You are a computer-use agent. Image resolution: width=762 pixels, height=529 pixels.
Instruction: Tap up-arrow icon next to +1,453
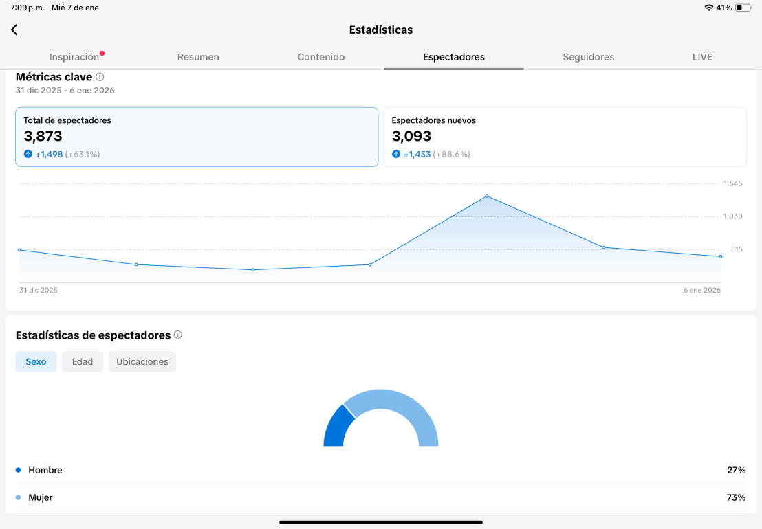pos(396,154)
